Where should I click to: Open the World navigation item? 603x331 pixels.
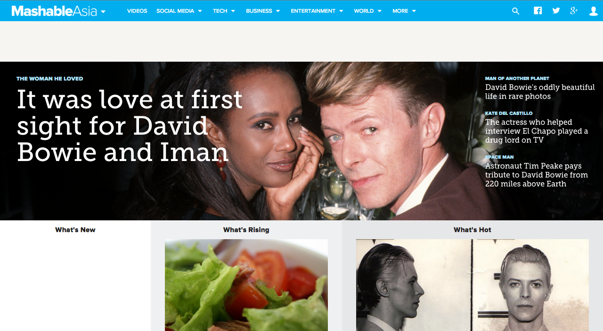(368, 11)
